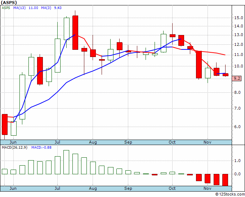Click the highlighted 9.2 last price tag

coord(237,79)
